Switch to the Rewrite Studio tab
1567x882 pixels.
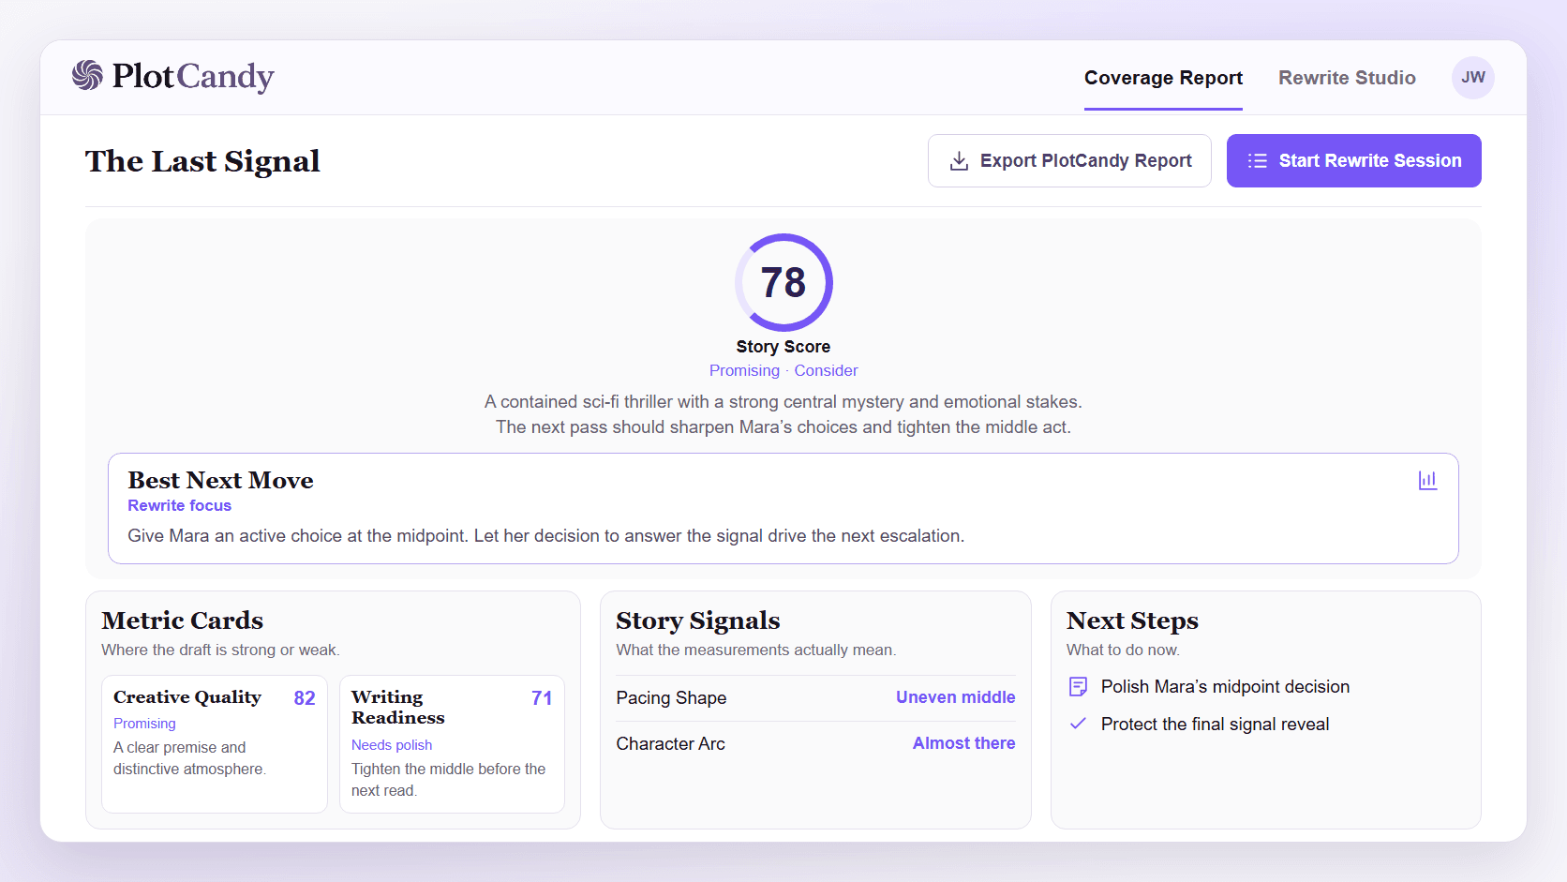click(x=1347, y=78)
